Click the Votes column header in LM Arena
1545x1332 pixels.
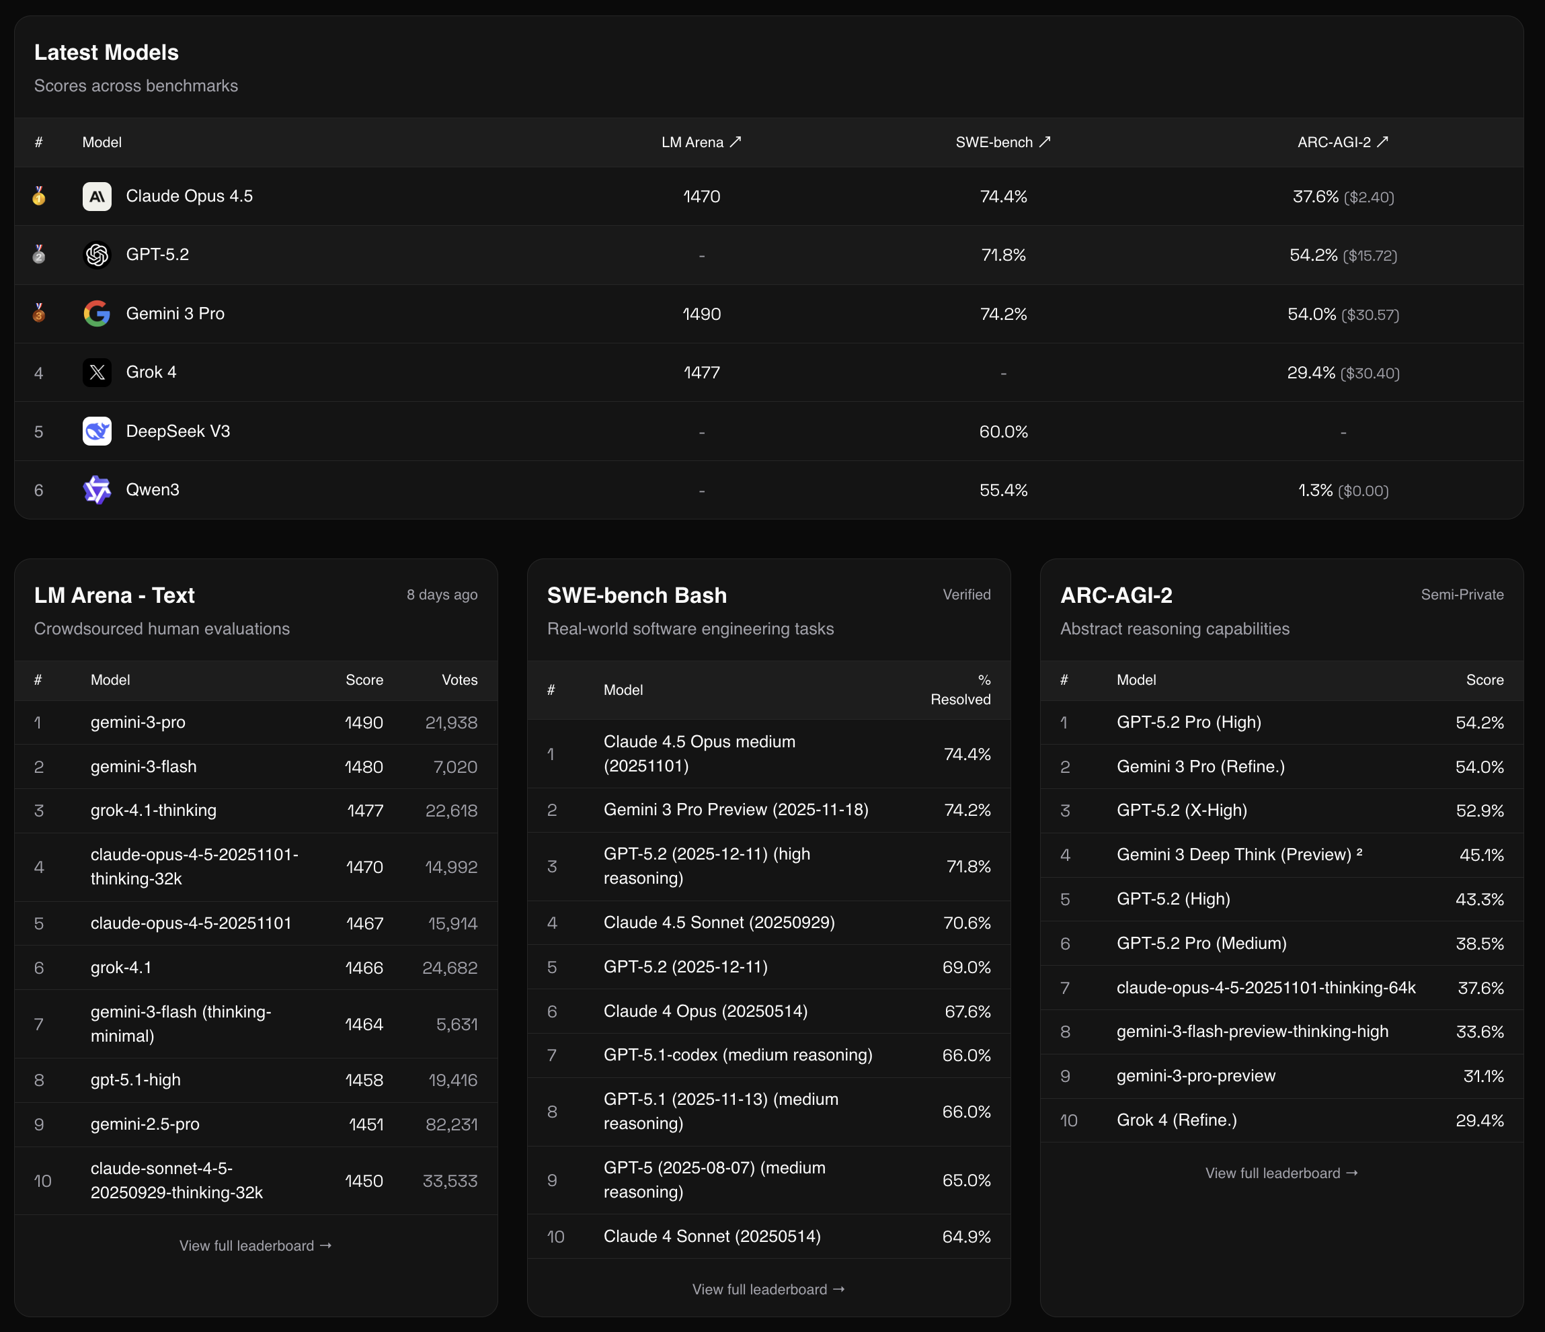pos(459,680)
